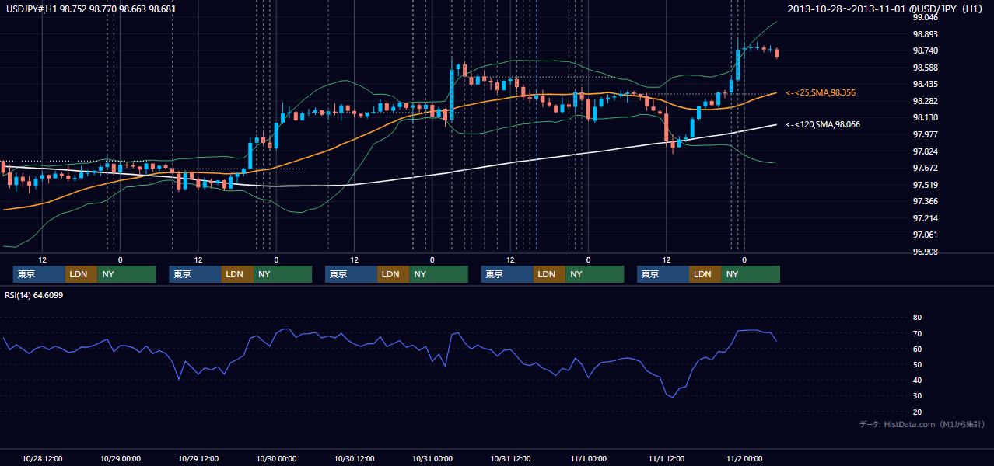Click price axis value 97.824
994x466 pixels.
tap(927, 151)
